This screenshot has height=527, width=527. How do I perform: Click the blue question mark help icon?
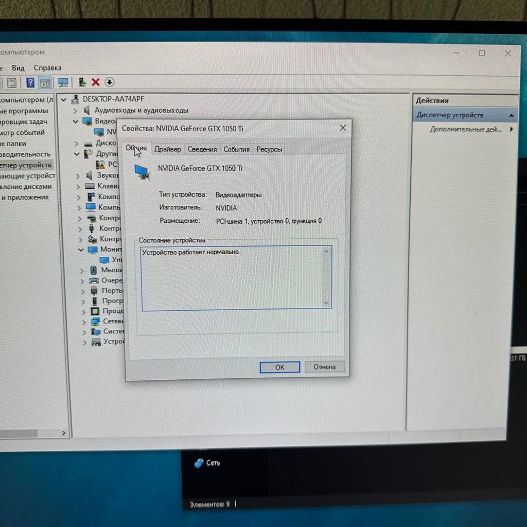(x=30, y=82)
